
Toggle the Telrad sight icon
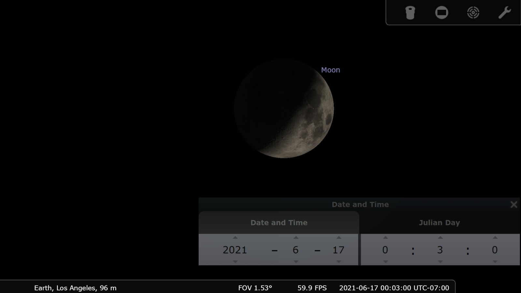[x=473, y=13]
